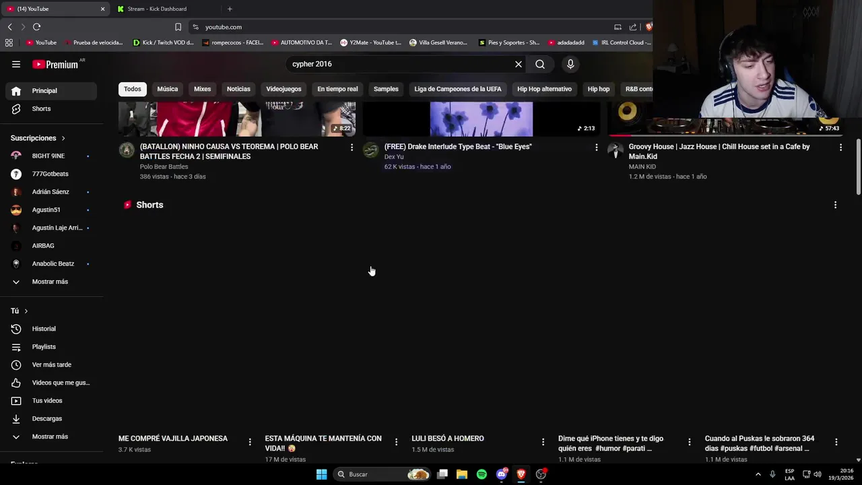862x485 pixels.
Task: Open Videos que me gustan
Action: coord(51,383)
